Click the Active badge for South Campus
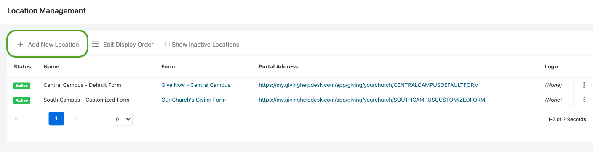The height and width of the screenshot is (152, 593). click(x=22, y=100)
